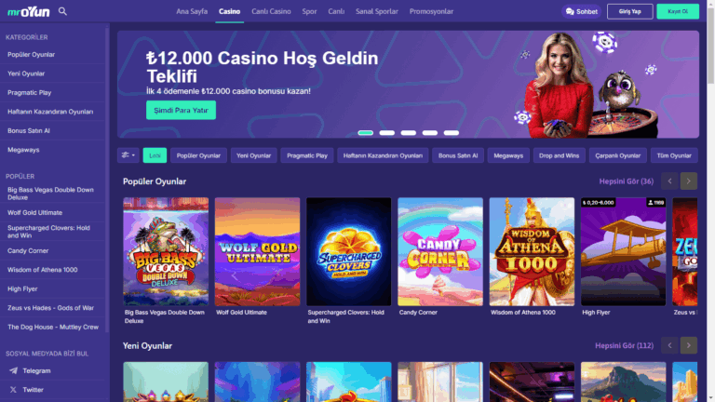Image resolution: width=715 pixels, height=402 pixels.
Task: Select the third banner slide indicator
Action: click(408, 133)
